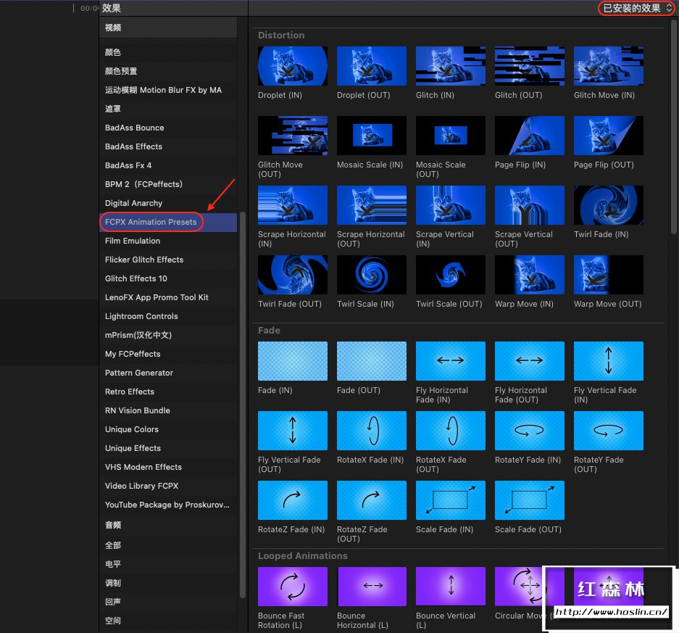Open the installed effects dropdown 已安装的效果
The image size is (679, 633).
click(x=636, y=8)
